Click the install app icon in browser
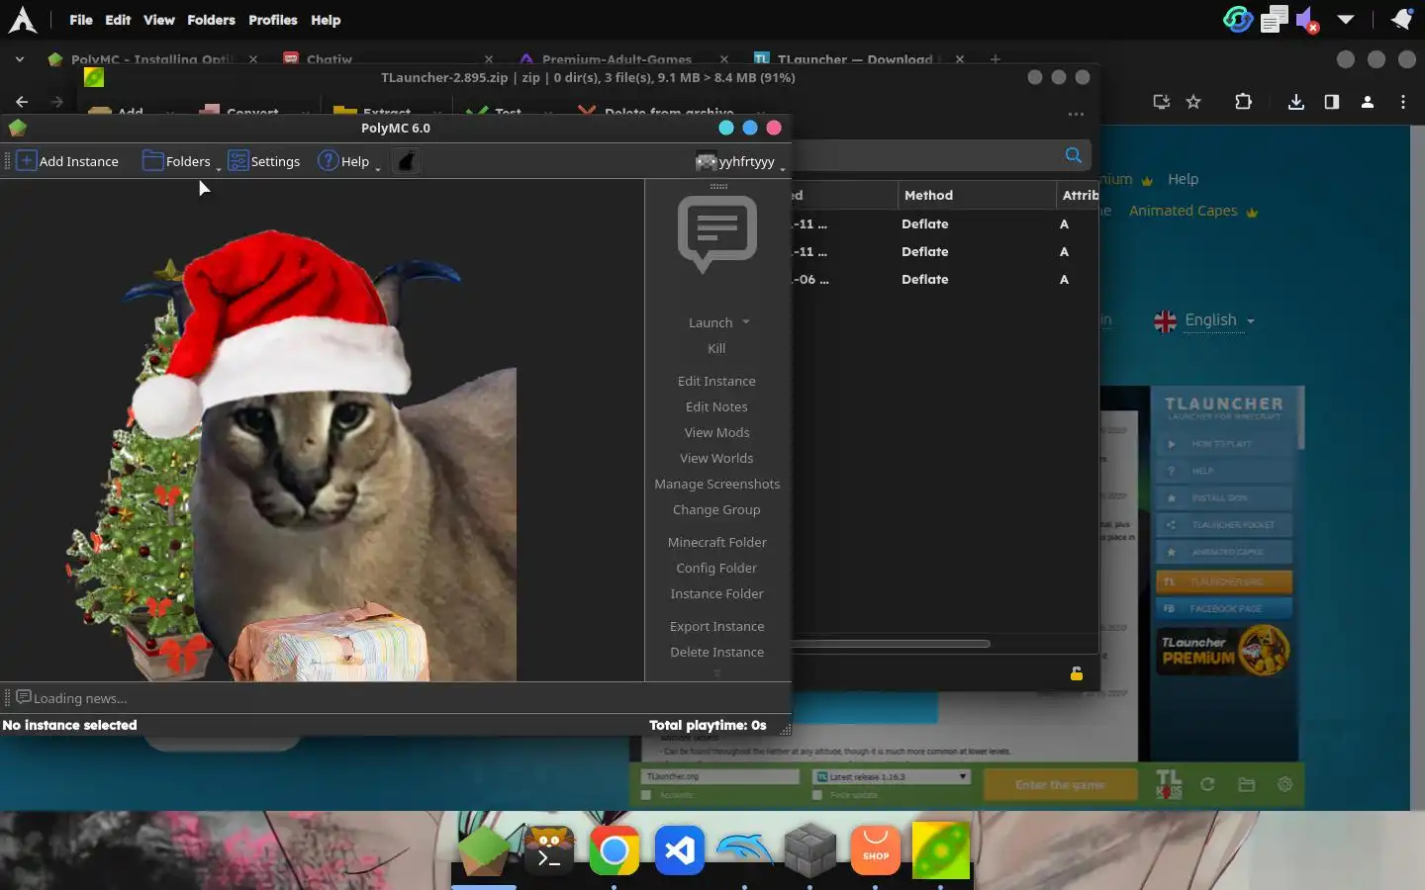The width and height of the screenshot is (1425, 890). pyautogui.click(x=1162, y=101)
